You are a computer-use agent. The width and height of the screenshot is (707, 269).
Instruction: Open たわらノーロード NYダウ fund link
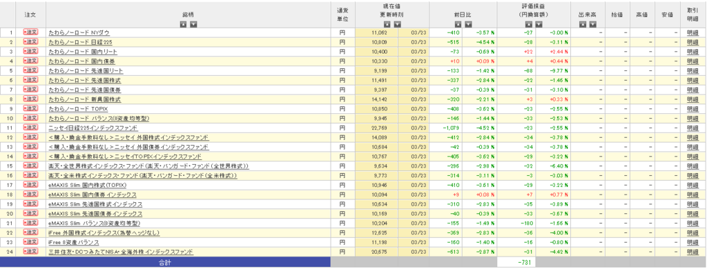coord(79,32)
